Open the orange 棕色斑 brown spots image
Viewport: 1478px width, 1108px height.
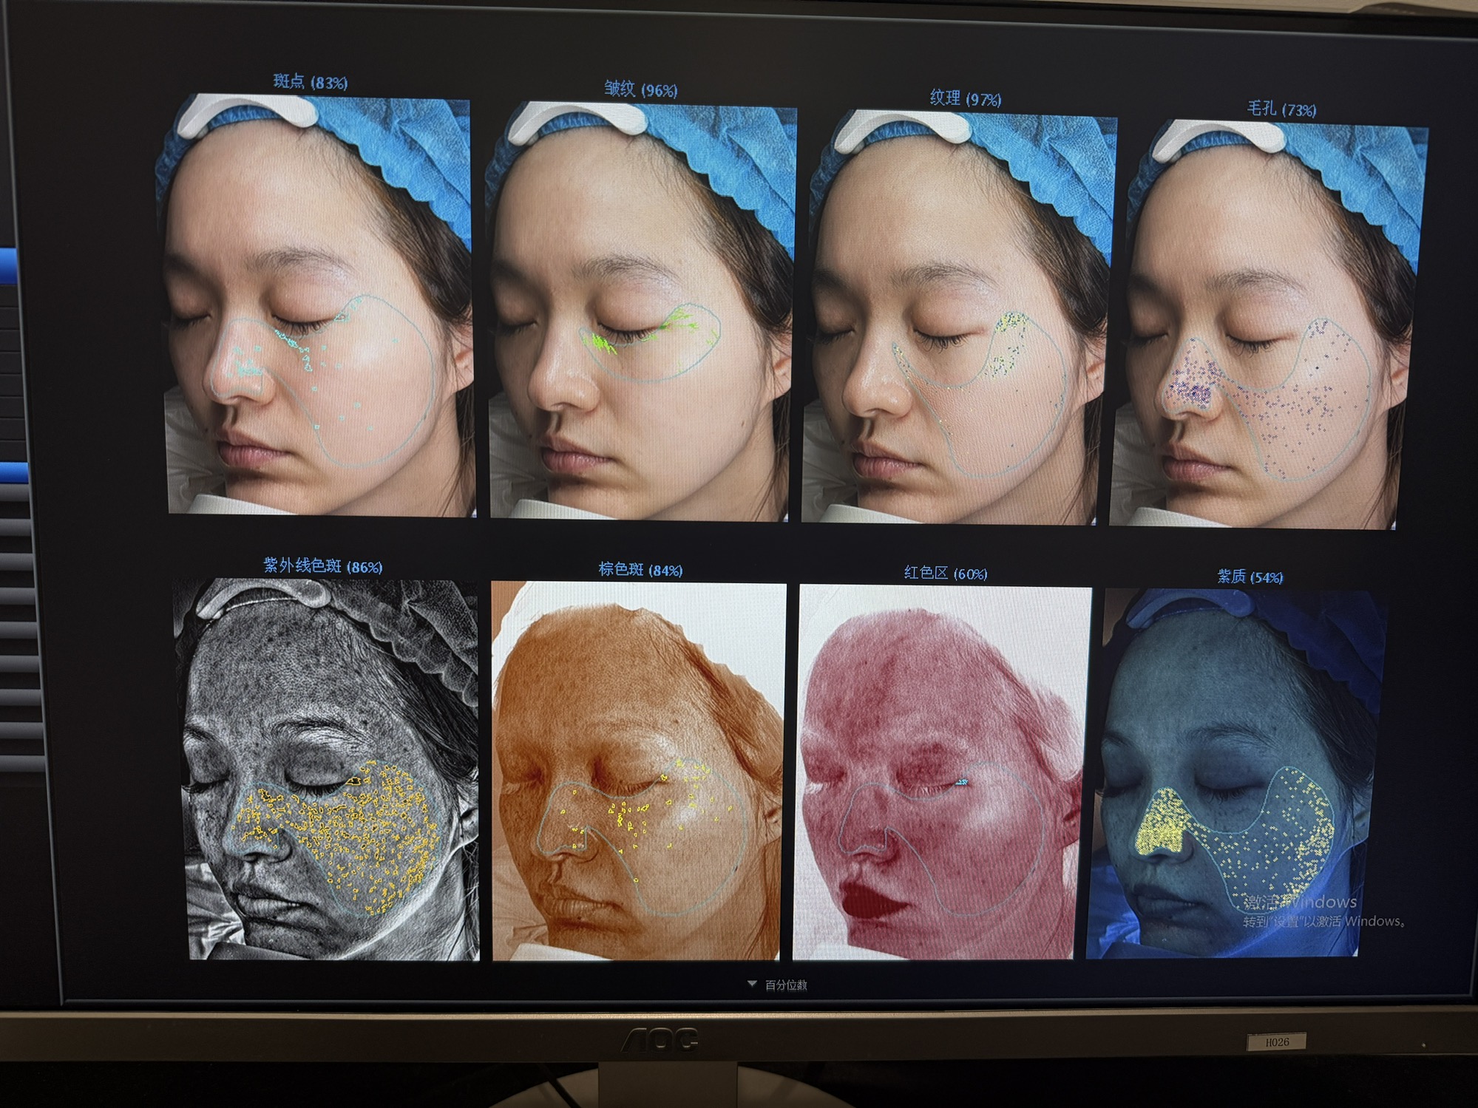coord(637,771)
